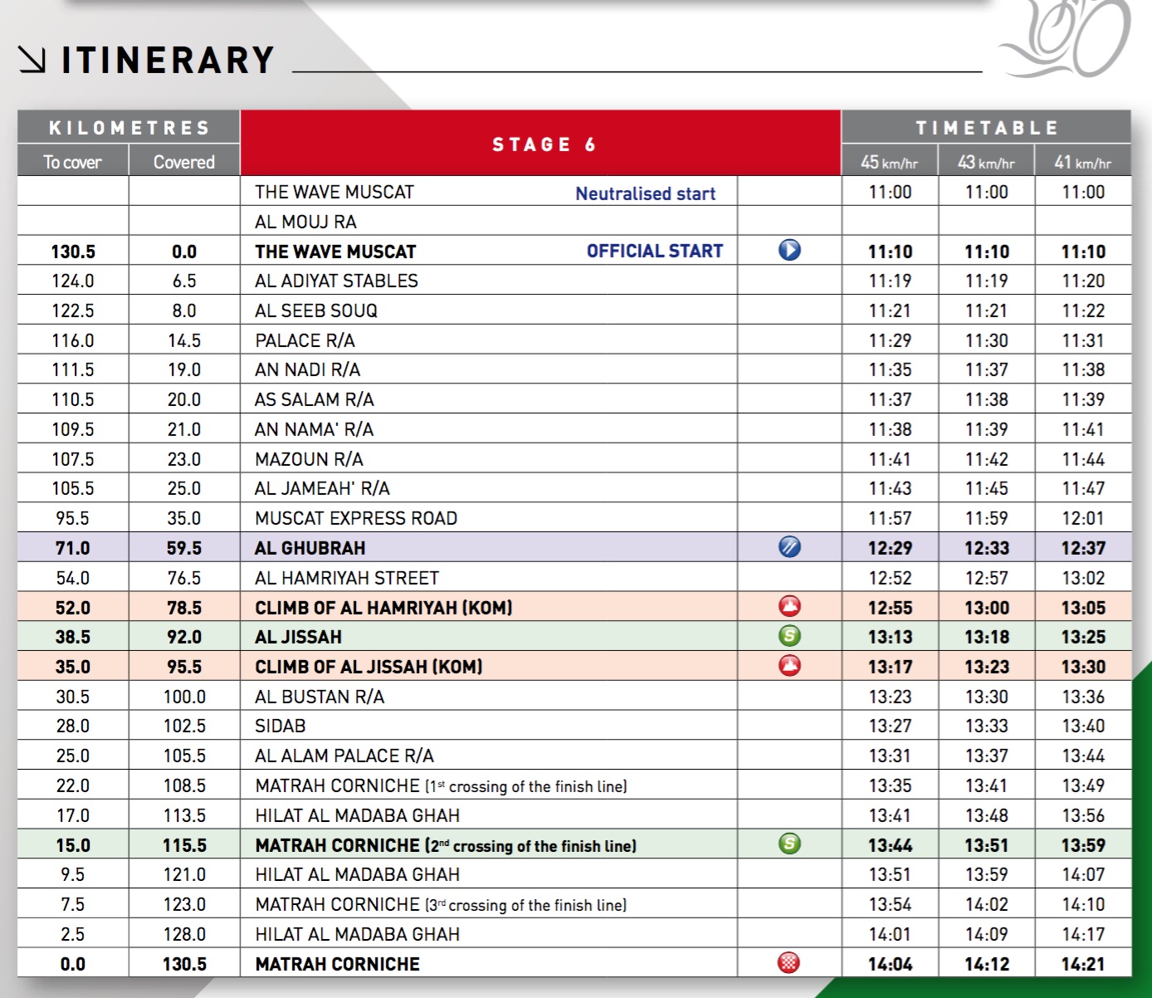Select the TIMETABLE header
This screenshot has width=1152, height=998.
tap(986, 128)
